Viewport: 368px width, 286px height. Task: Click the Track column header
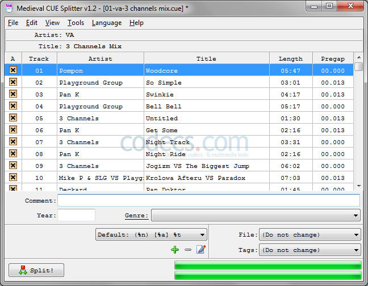pyautogui.click(x=39, y=58)
